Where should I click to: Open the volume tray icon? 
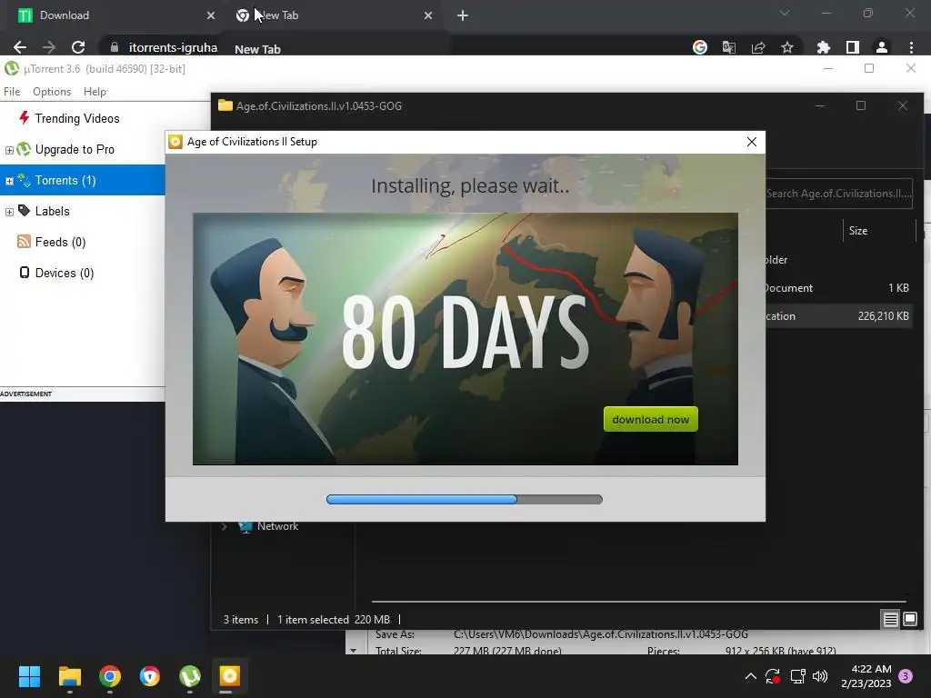[820, 676]
